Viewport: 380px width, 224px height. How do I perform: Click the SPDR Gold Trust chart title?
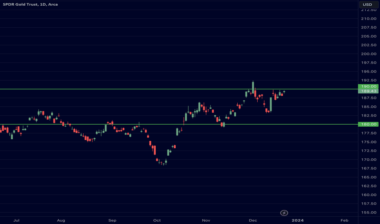click(x=30, y=4)
